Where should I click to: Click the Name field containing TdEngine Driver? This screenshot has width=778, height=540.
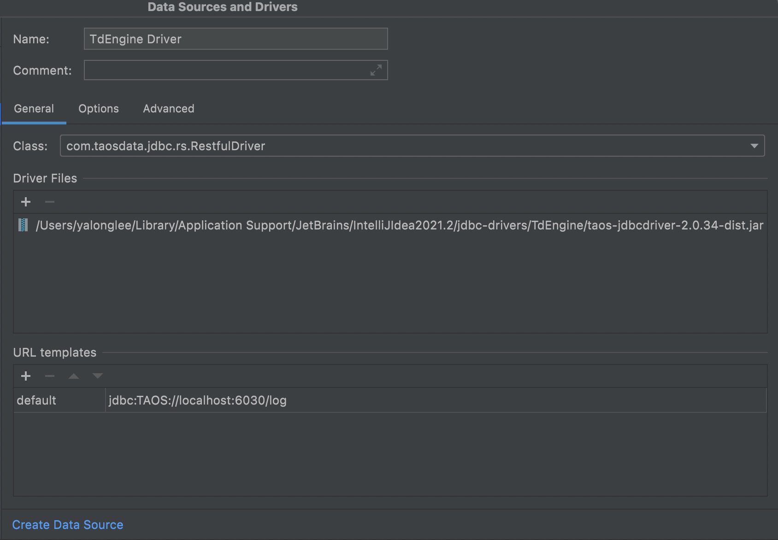(235, 39)
